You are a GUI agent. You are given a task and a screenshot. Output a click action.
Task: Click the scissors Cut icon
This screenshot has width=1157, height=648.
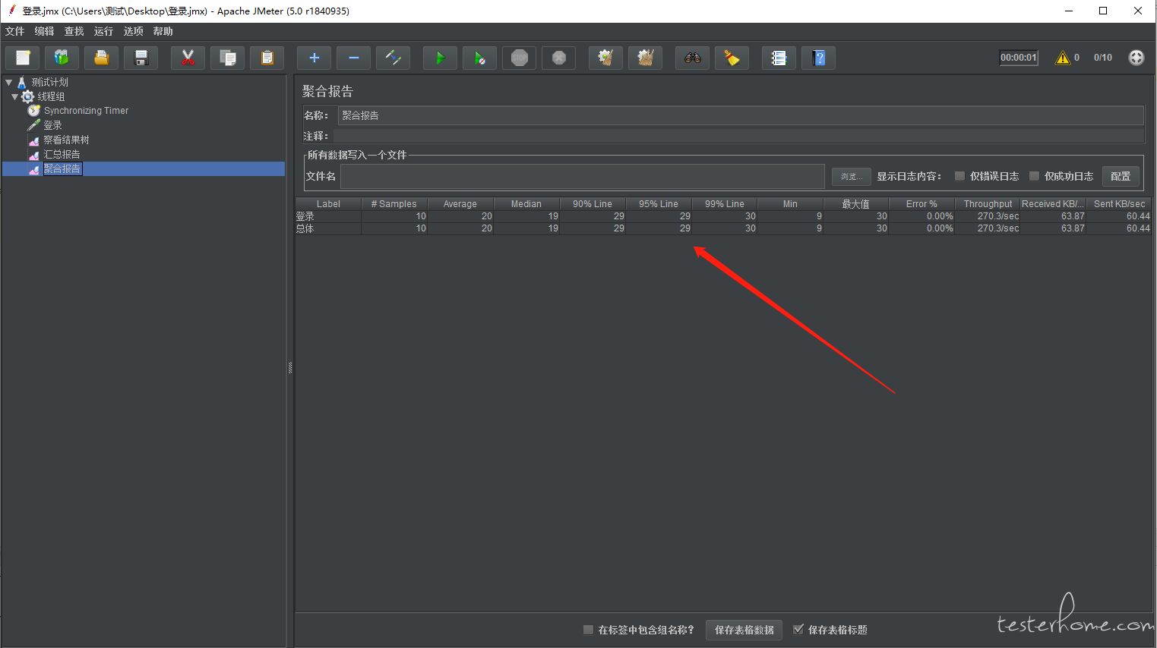point(188,58)
